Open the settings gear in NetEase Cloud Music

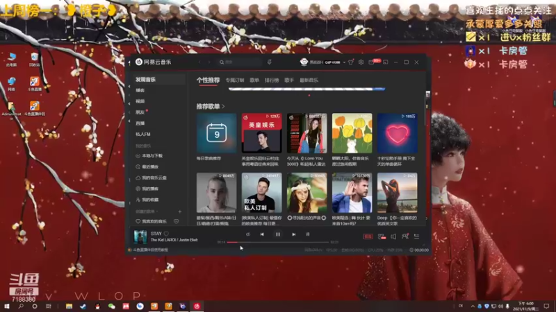point(361,62)
